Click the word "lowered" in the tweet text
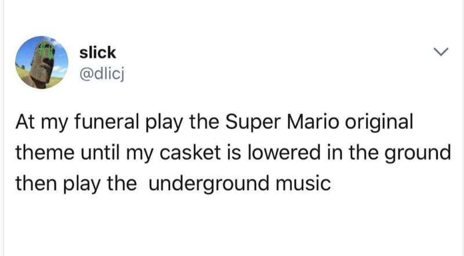The image size is (464, 256). point(284,152)
